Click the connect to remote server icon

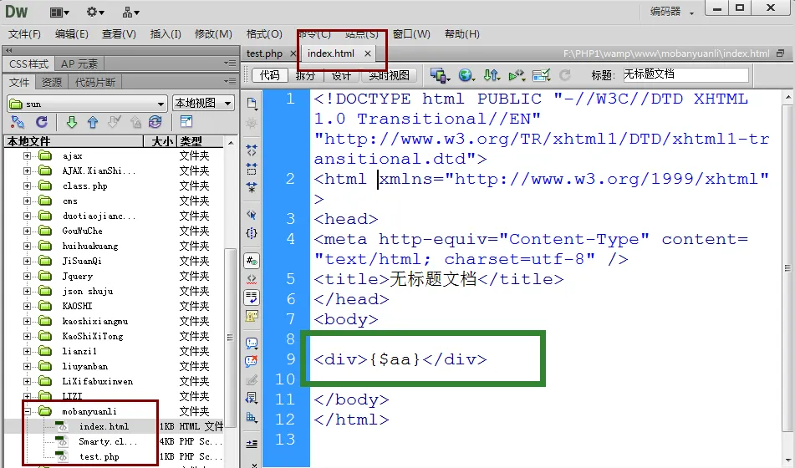(x=18, y=122)
